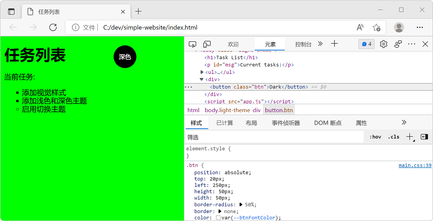Click the 深色 round theme button
Viewport: 433px width, 221px height.
coord(125,57)
